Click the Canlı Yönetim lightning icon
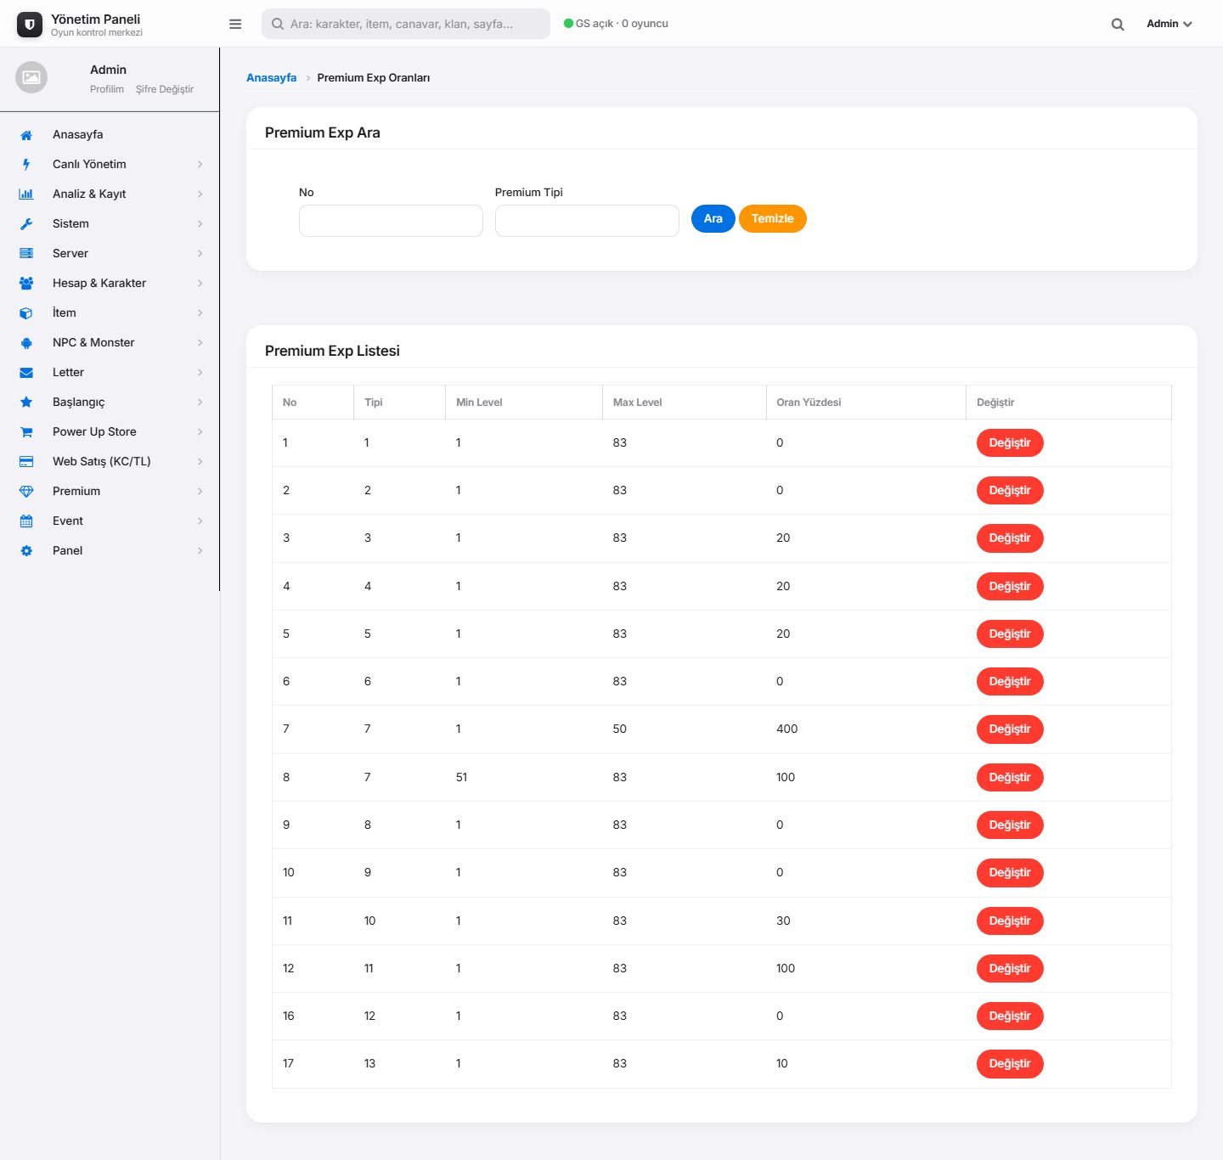Screen dimensions: 1223x1160 26,165
